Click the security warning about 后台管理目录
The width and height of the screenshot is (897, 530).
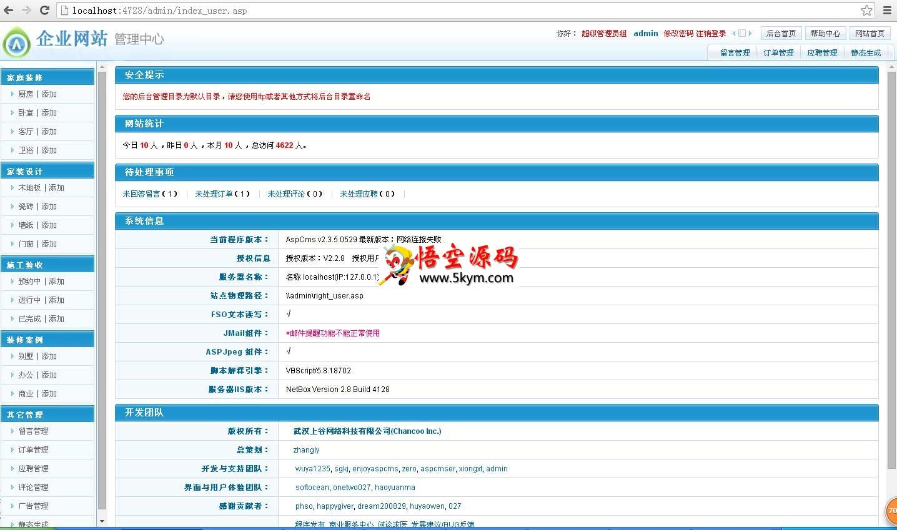[247, 97]
